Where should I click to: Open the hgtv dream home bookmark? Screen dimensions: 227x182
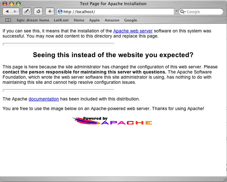33,20
